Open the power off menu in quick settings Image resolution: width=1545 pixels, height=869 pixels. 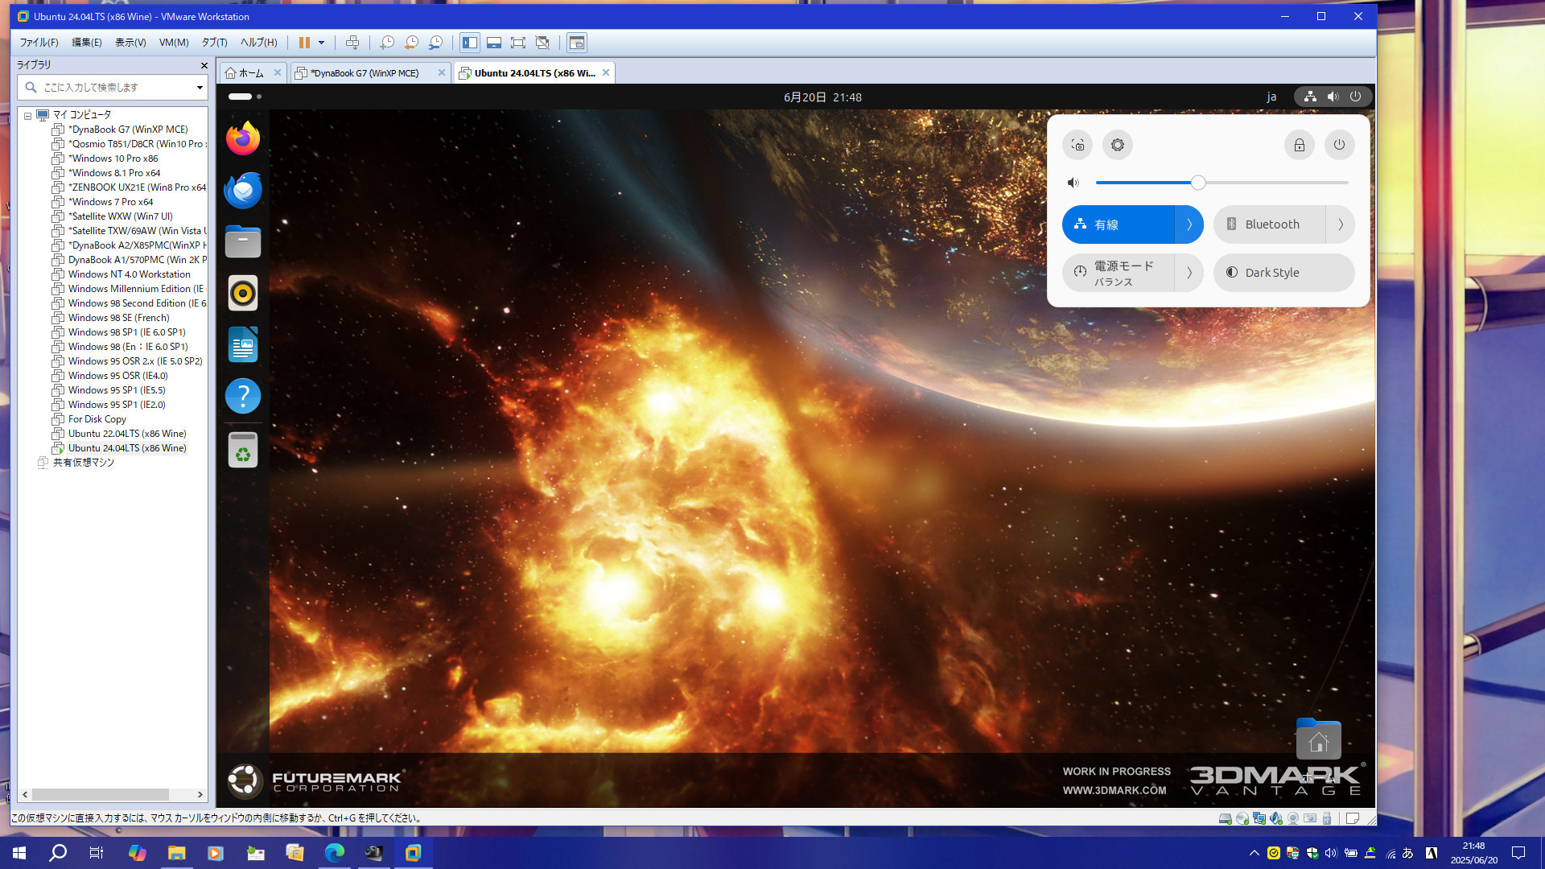1339,145
